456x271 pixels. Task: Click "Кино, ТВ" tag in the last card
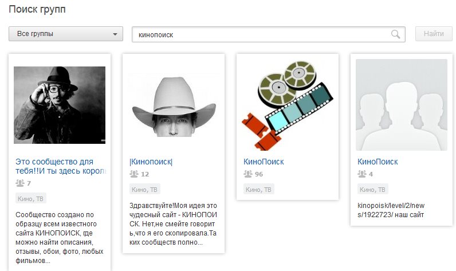click(372, 190)
